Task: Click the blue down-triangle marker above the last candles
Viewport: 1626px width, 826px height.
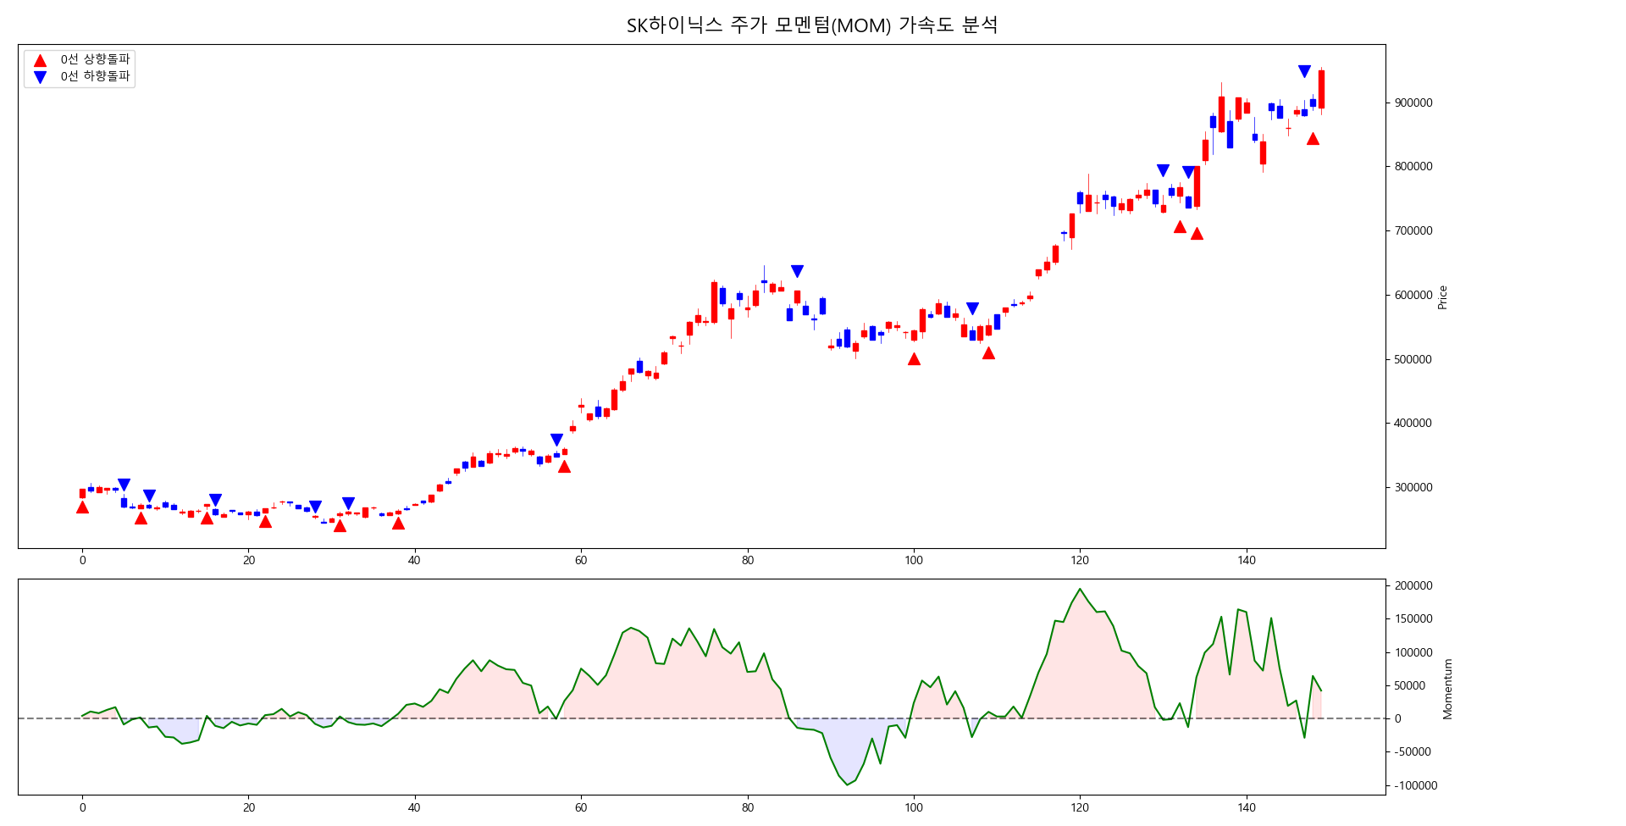Action: click(x=1304, y=72)
